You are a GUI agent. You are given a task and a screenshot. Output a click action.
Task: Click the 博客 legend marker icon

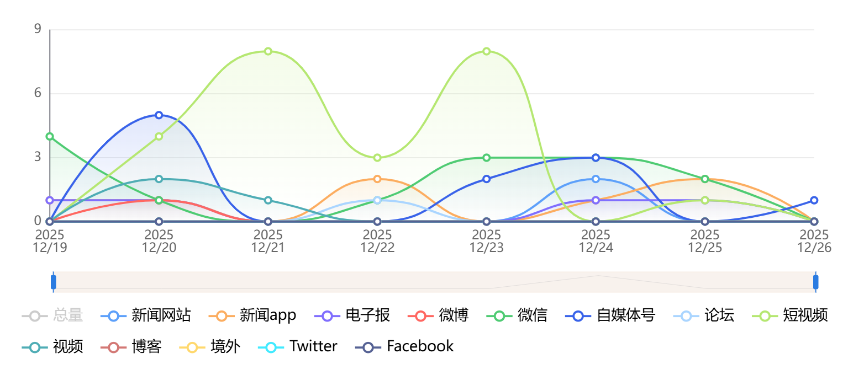(114, 347)
